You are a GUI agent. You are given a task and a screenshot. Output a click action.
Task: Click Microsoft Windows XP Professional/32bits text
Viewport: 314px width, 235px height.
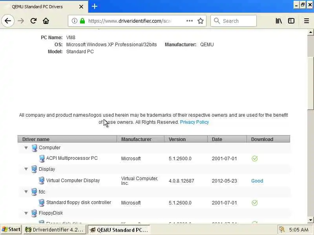(111, 45)
